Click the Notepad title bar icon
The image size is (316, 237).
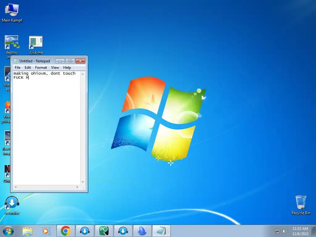[x=16, y=61]
